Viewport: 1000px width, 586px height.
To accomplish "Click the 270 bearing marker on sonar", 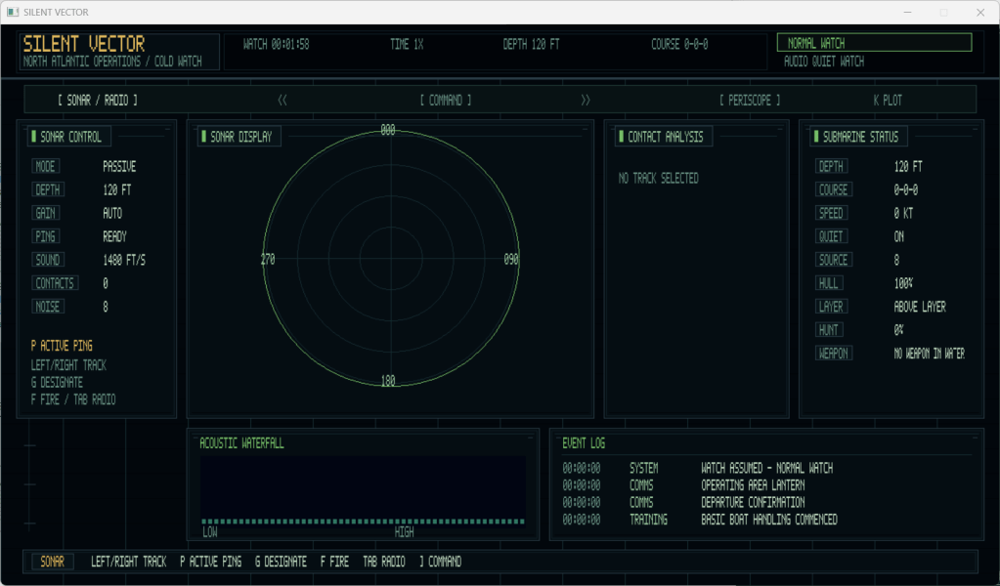I will tap(268, 259).
